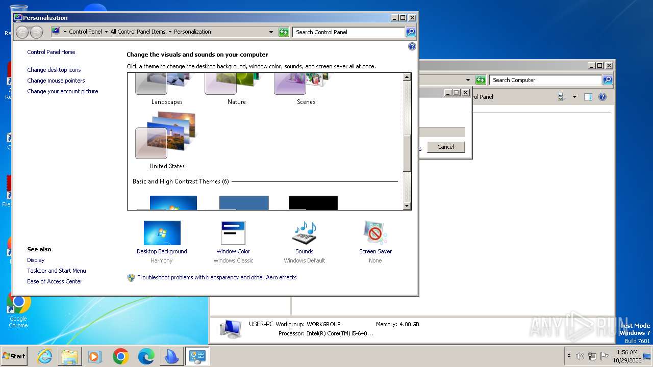Open help in the Computer window toolbar
653x367 pixels.
click(x=602, y=97)
